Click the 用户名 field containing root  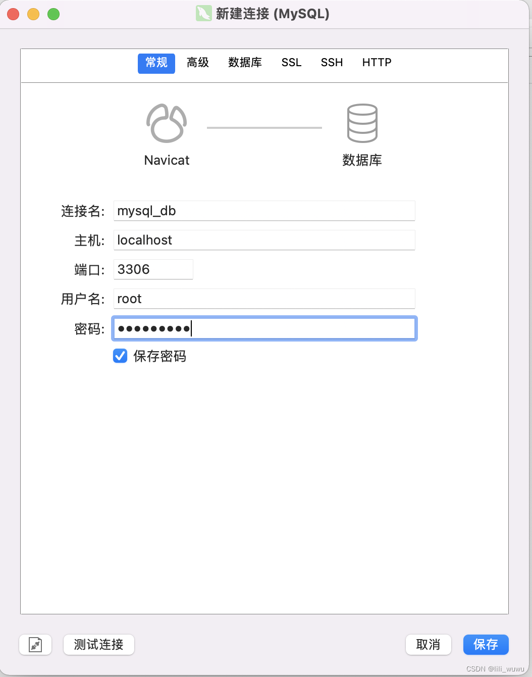(x=264, y=299)
